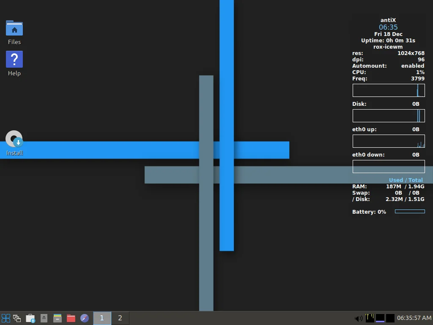Open the antiX start menu
The width and height of the screenshot is (433, 325).
[6, 318]
